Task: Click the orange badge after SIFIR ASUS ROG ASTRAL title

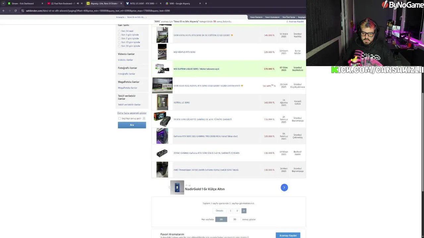Action: pos(242,86)
